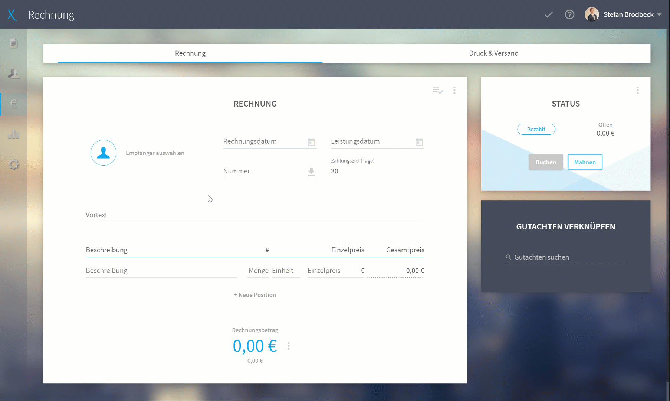Switch to the Druck & Versand tab
Image resolution: width=670 pixels, height=401 pixels.
tap(494, 53)
